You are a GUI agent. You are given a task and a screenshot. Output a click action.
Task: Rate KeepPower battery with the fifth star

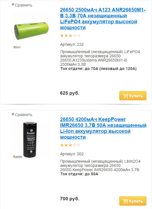79,145
